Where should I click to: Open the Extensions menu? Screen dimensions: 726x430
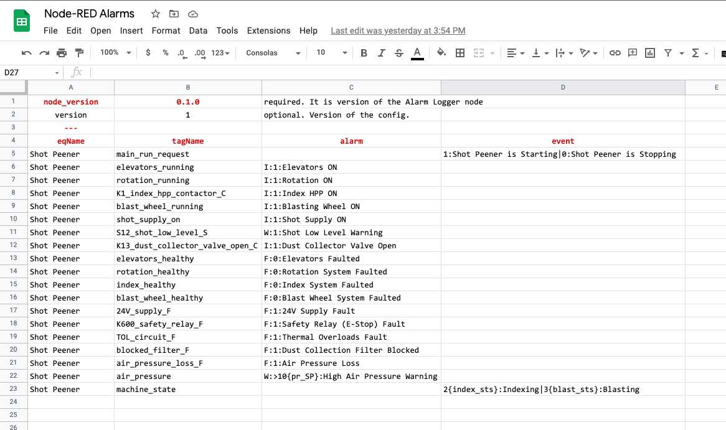[x=268, y=30]
